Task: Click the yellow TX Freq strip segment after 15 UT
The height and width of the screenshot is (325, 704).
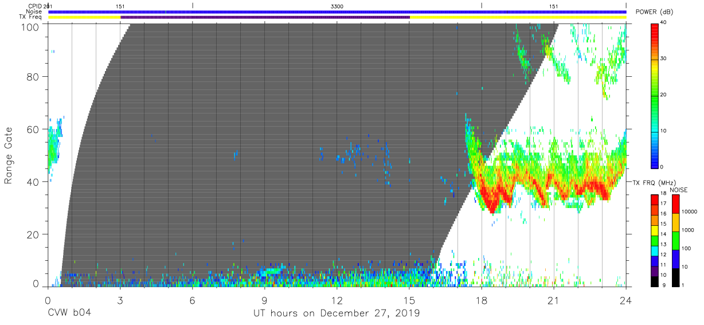Action: pyautogui.click(x=518, y=17)
